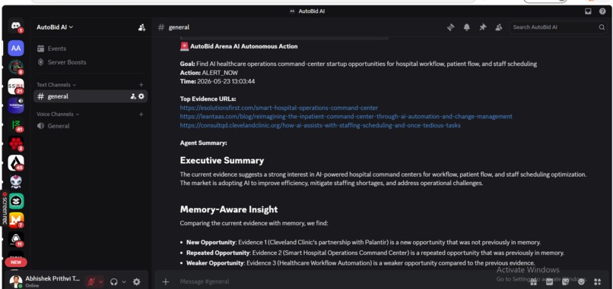Open the esolutionsfirst.com evidence link
The height and width of the screenshot is (289, 613).
pyautogui.click(x=279, y=108)
